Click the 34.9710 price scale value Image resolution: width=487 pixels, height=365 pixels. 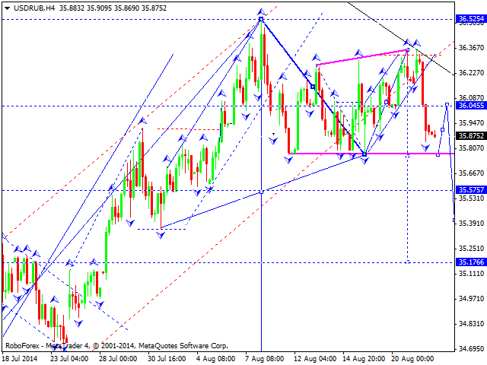[x=472, y=299]
